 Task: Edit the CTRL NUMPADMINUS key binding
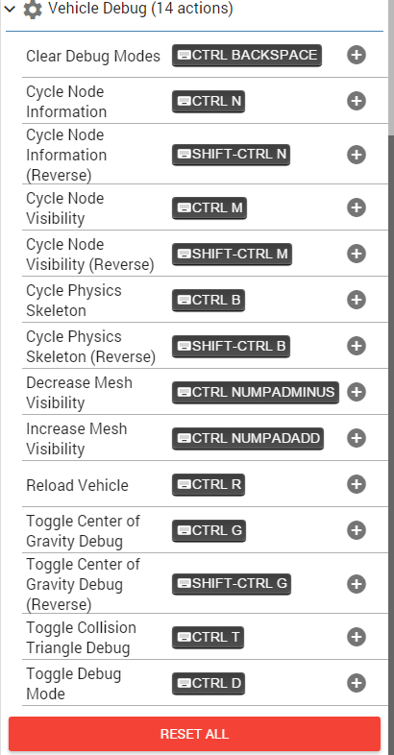(x=256, y=393)
